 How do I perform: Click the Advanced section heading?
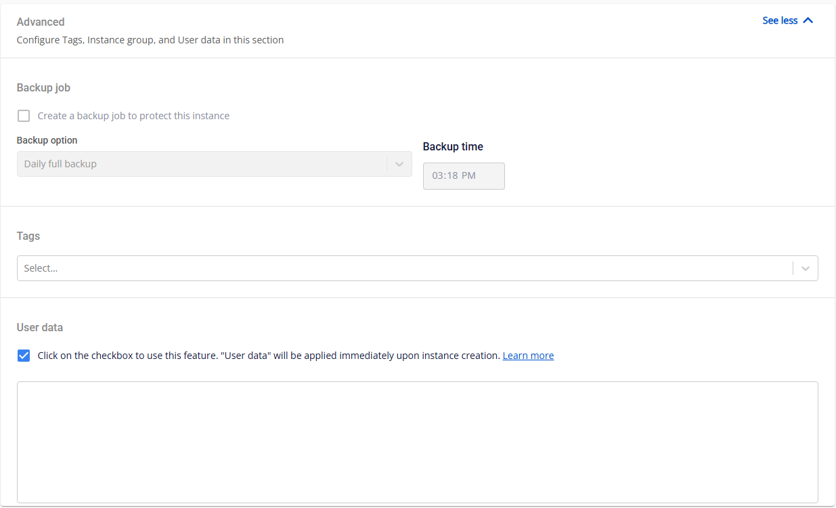[x=41, y=22]
